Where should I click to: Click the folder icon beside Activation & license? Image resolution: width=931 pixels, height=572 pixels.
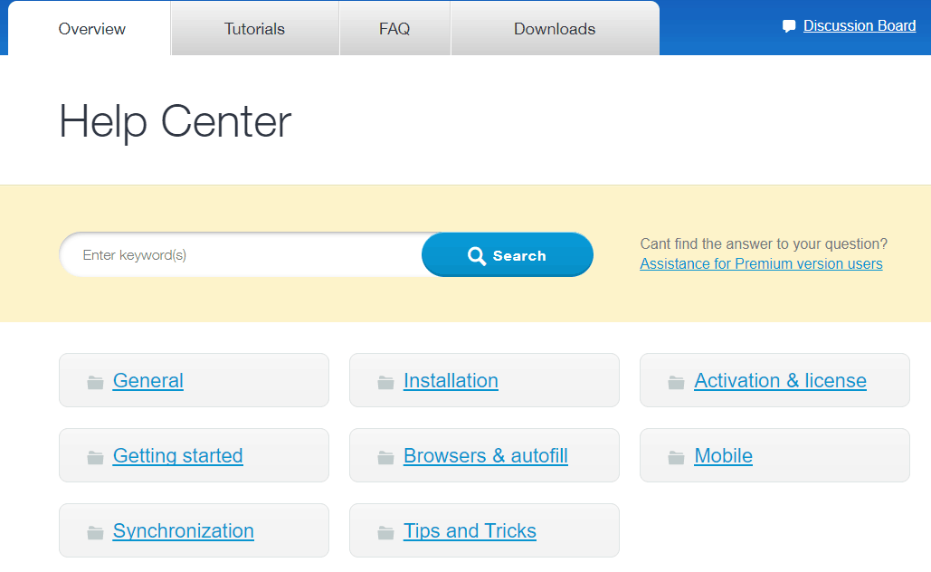(x=676, y=381)
